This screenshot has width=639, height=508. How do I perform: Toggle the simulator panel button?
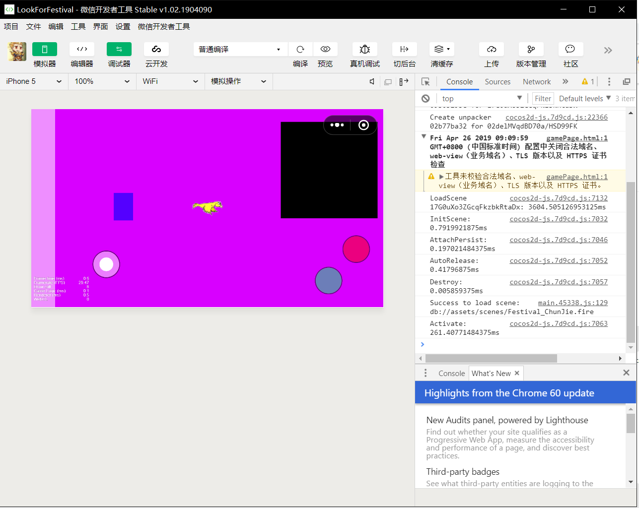pos(45,49)
